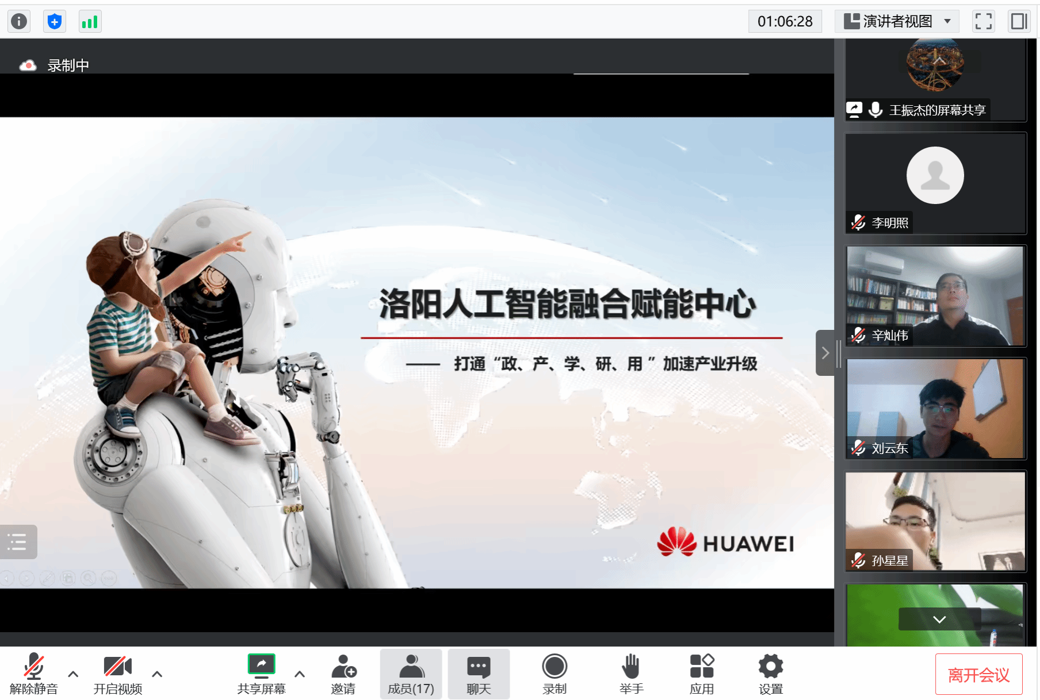Viewport: 1040px width, 700px height.
Task: Click the slide outline list icon
Action: 18,541
